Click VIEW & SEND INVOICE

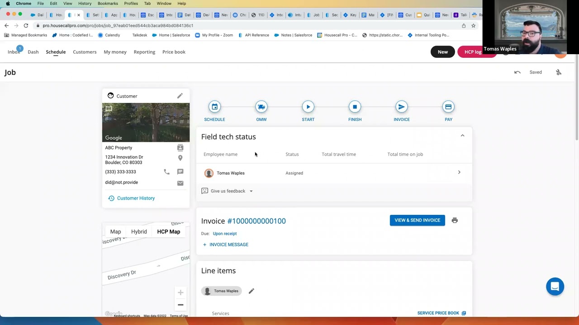(417, 220)
